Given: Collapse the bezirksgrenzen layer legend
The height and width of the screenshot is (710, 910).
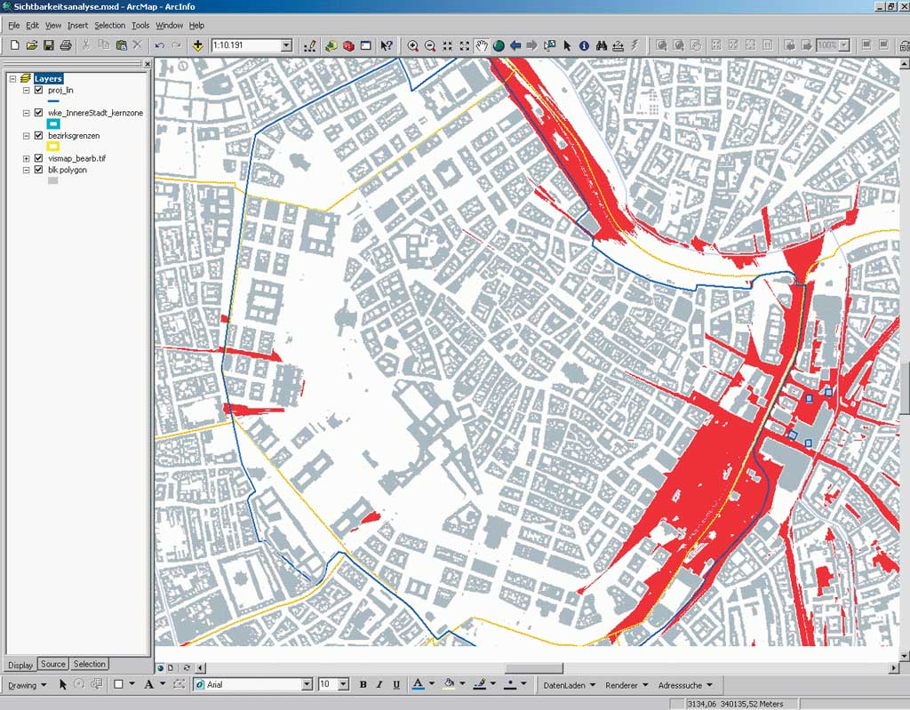Looking at the screenshot, I should pos(26,136).
